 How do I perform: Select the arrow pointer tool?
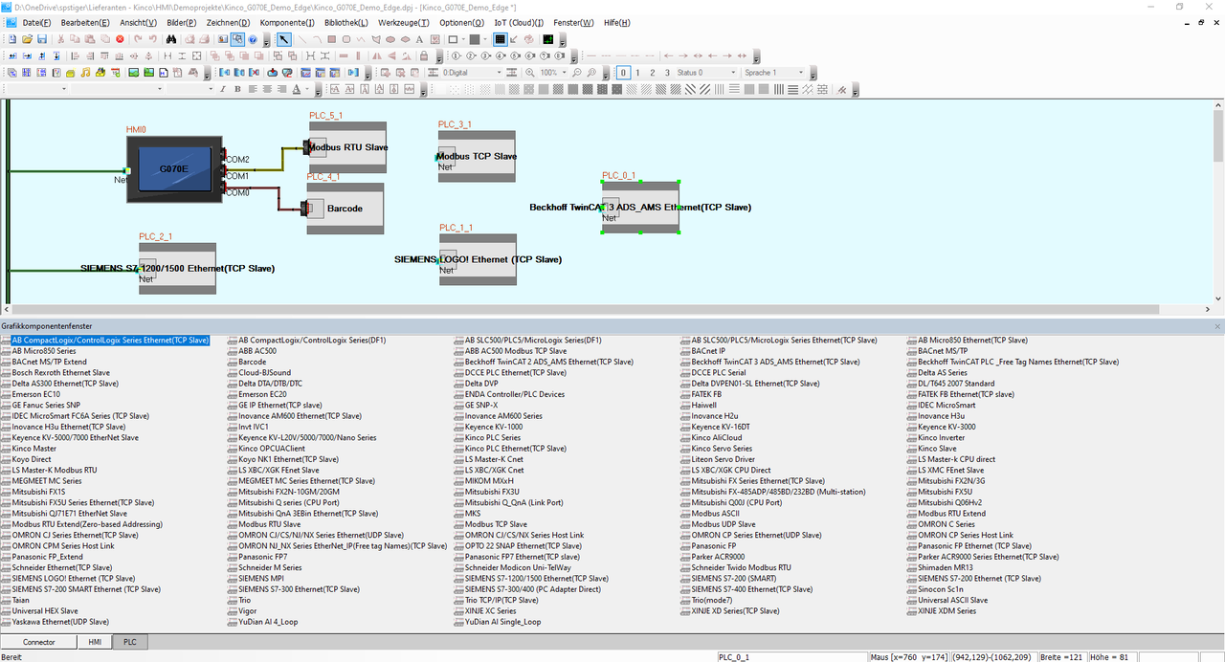point(284,39)
